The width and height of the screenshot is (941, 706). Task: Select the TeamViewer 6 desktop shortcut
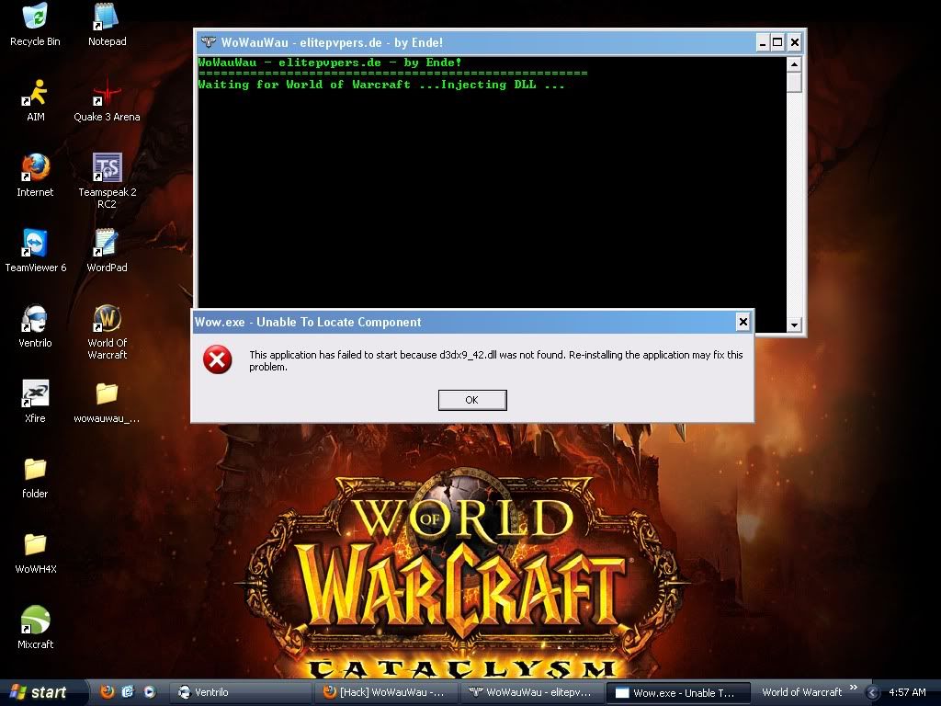pos(35,250)
